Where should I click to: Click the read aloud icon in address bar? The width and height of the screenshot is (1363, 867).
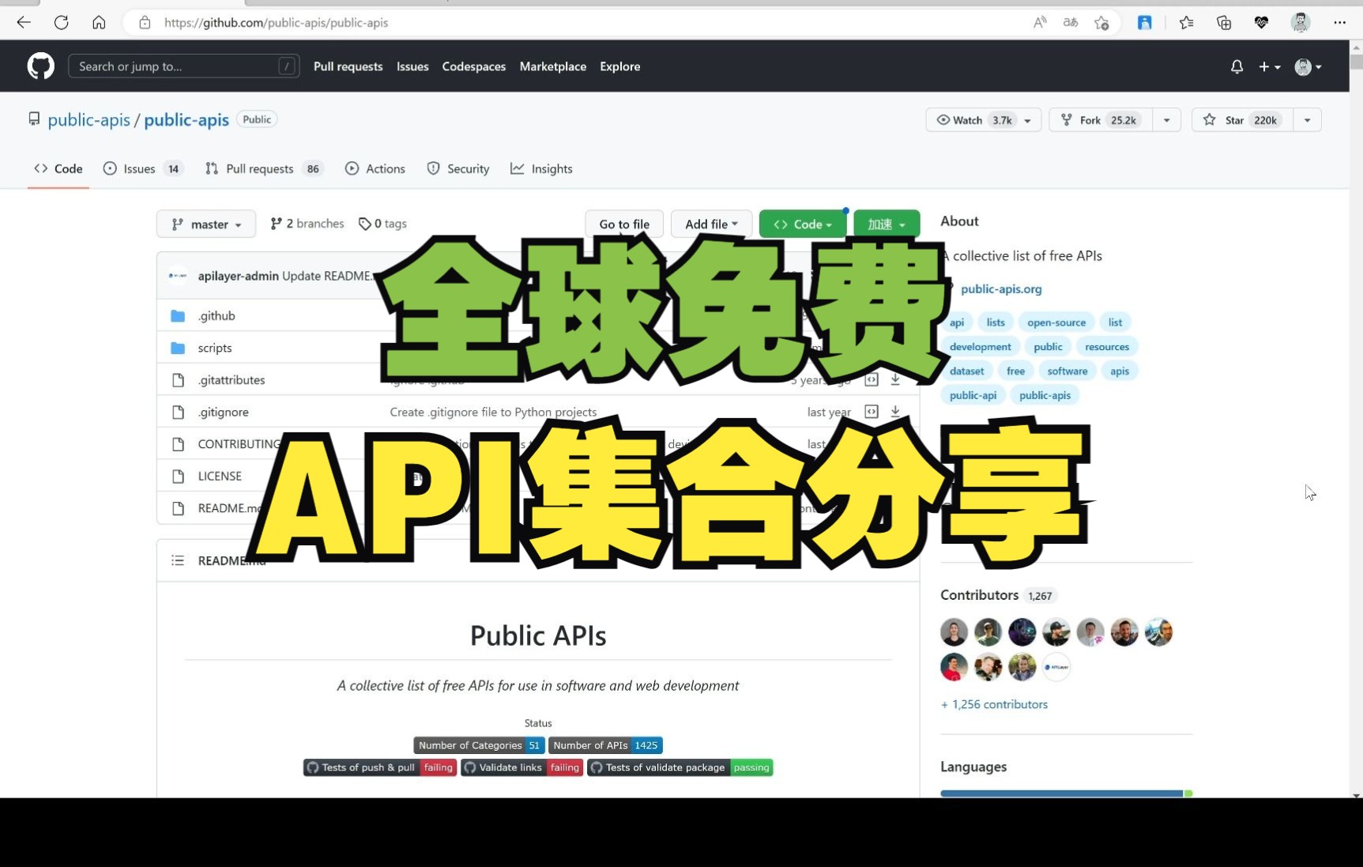click(x=1040, y=22)
